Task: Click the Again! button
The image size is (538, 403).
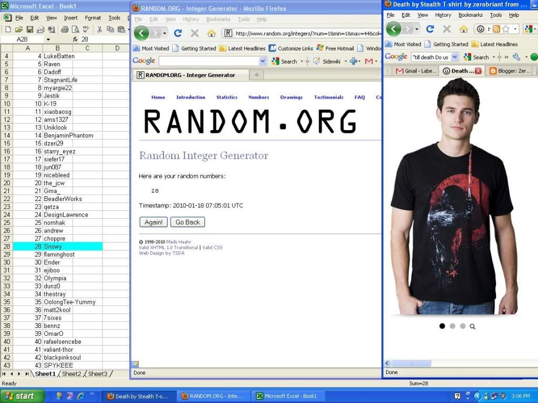Action: [153, 222]
